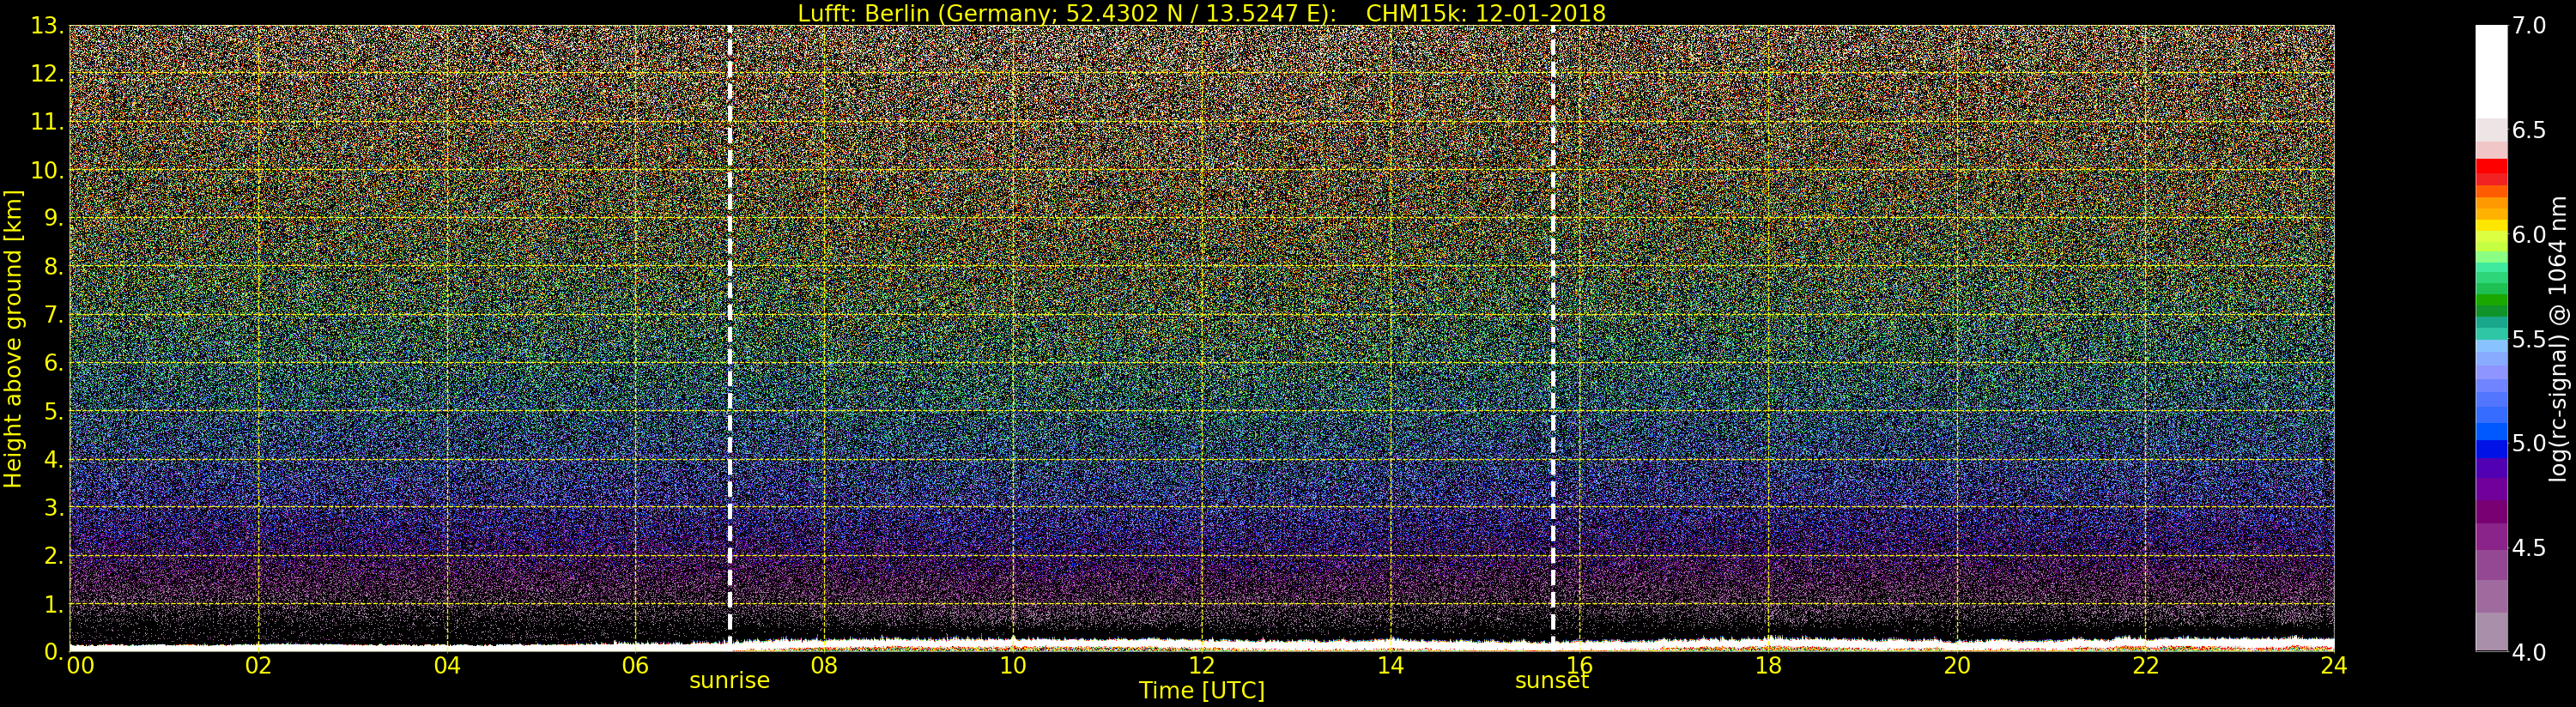This screenshot has height=707, width=2576.
Task: Click the colorbar tick label "5.5"
Action: (2529, 339)
